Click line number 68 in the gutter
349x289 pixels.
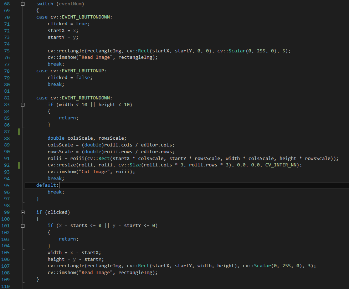[7, 4]
